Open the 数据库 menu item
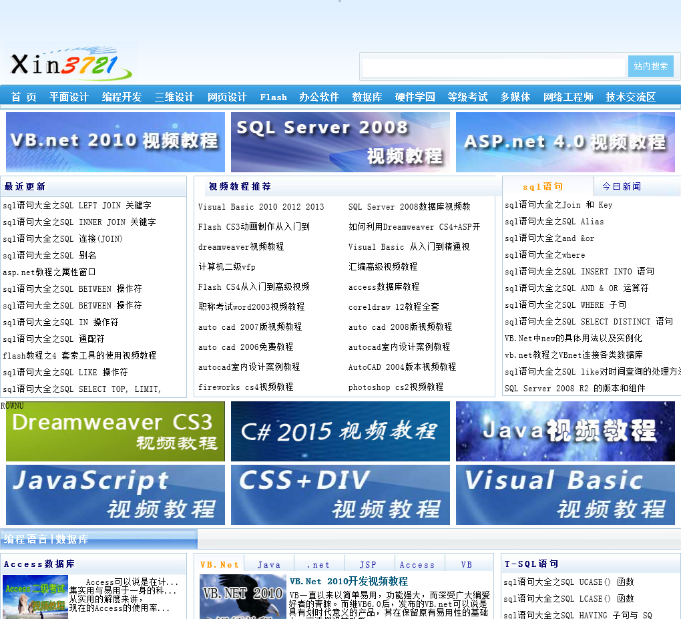This screenshot has height=619, width=681. click(367, 97)
